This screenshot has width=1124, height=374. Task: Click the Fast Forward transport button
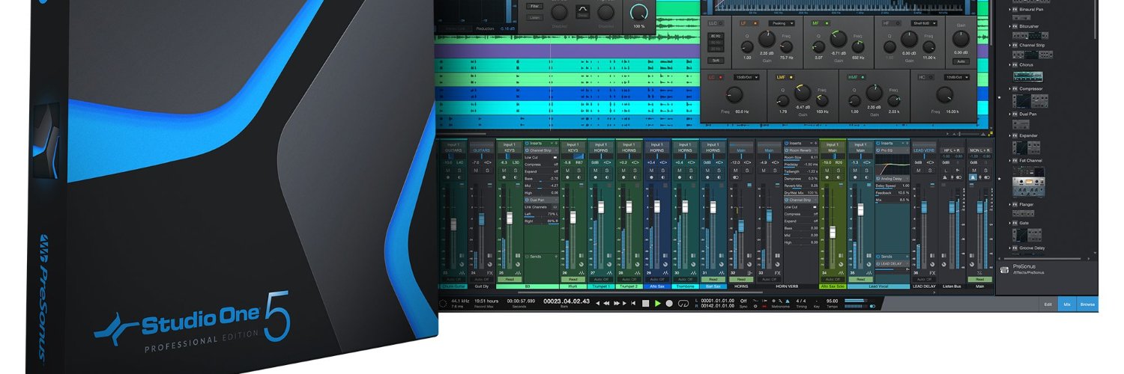click(x=617, y=303)
